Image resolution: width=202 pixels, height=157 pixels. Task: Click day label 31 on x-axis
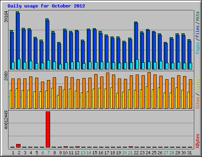[189, 153]
